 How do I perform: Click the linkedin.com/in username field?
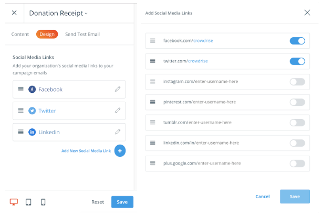tap(217, 143)
